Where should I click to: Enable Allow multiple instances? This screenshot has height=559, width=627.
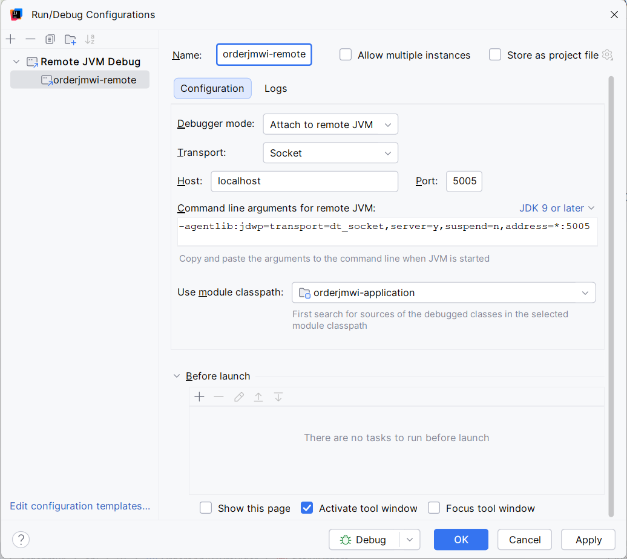[345, 54]
